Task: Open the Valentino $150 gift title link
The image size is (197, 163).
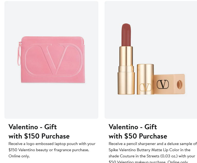Action: [x=39, y=132]
